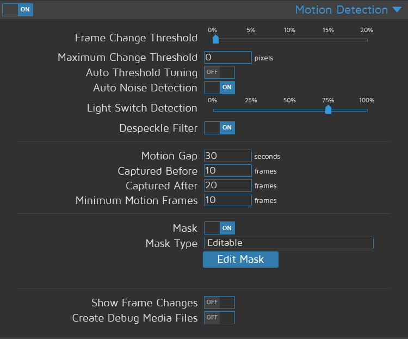408x339 pixels.
Task: Enable Show Frame Changes switch
Action: click(219, 303)
